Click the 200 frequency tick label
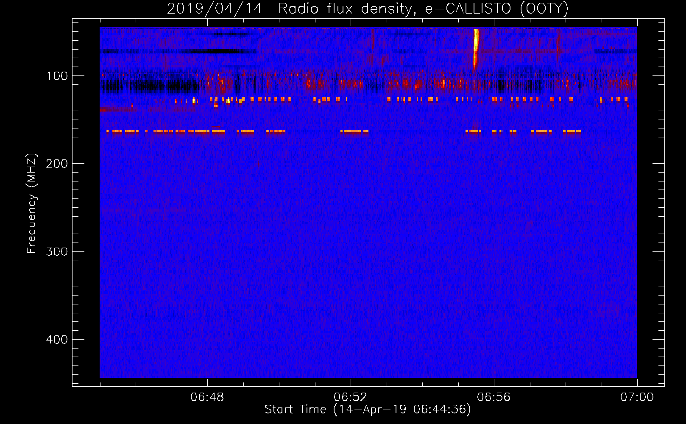 tap(57, 164)
